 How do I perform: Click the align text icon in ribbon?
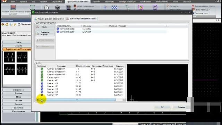coord(193,6)
